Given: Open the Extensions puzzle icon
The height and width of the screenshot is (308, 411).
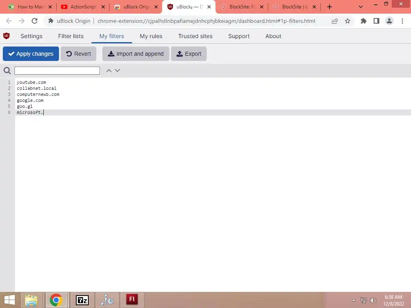Looking at the screenshot, I should click(363, 21).
